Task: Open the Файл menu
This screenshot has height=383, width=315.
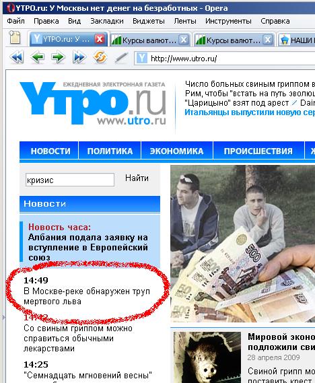Action: 16,21
